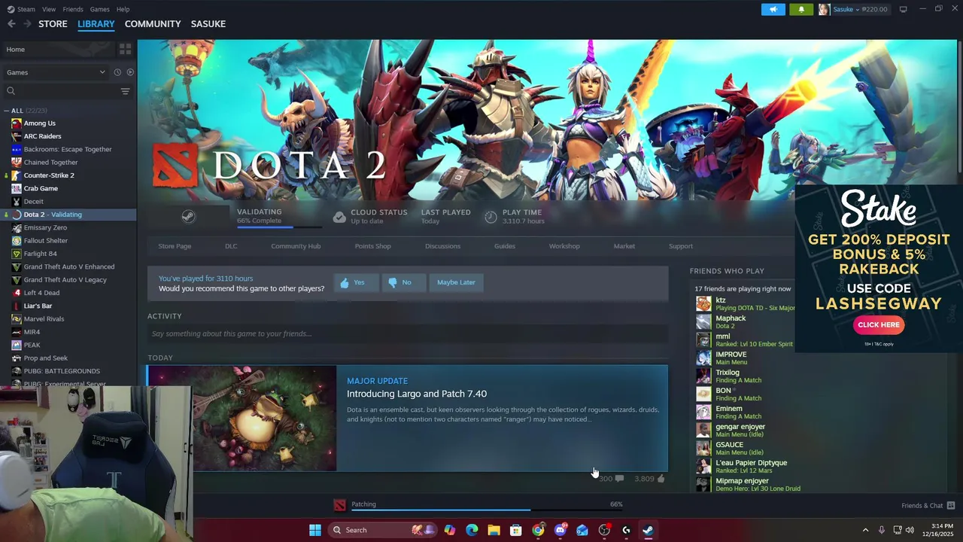Click the Maybe Later button
The height and width of the screenshot is (542, 963).
456,282
